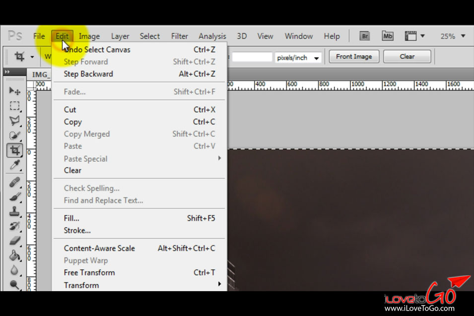Choose Copy from Edit menu
Image resolution: width=474 pixels, height=316 pixels.
click(x=139, y=122)
